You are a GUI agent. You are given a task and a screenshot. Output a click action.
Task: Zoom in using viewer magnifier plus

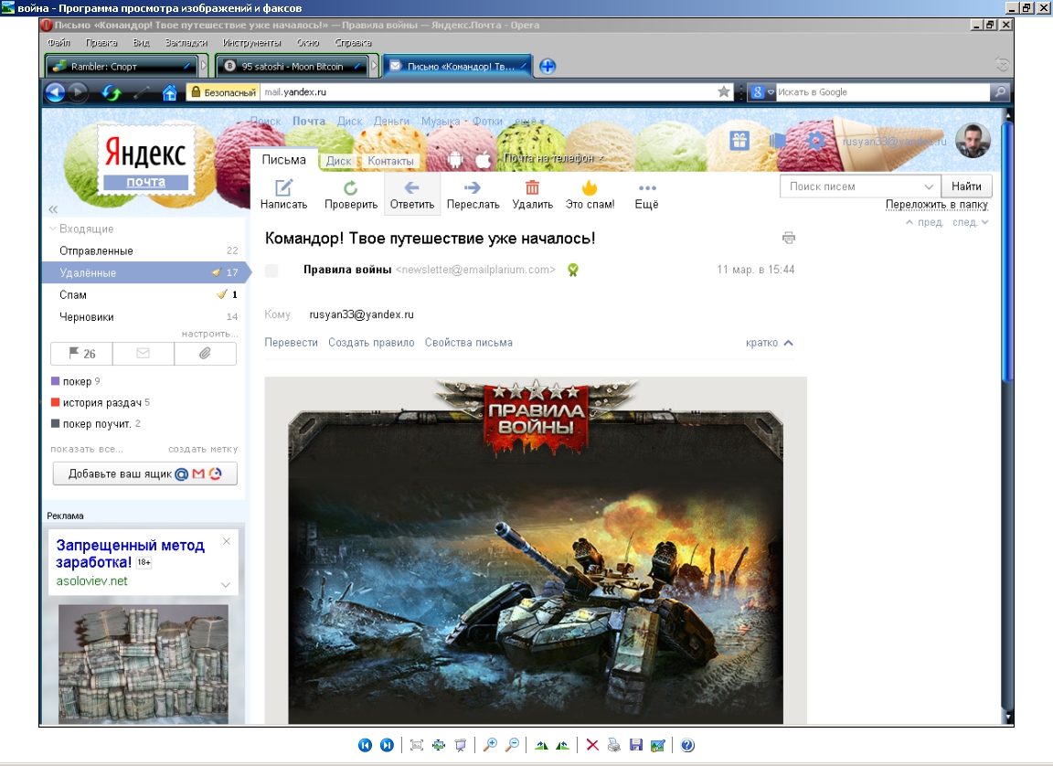[490, 744]
